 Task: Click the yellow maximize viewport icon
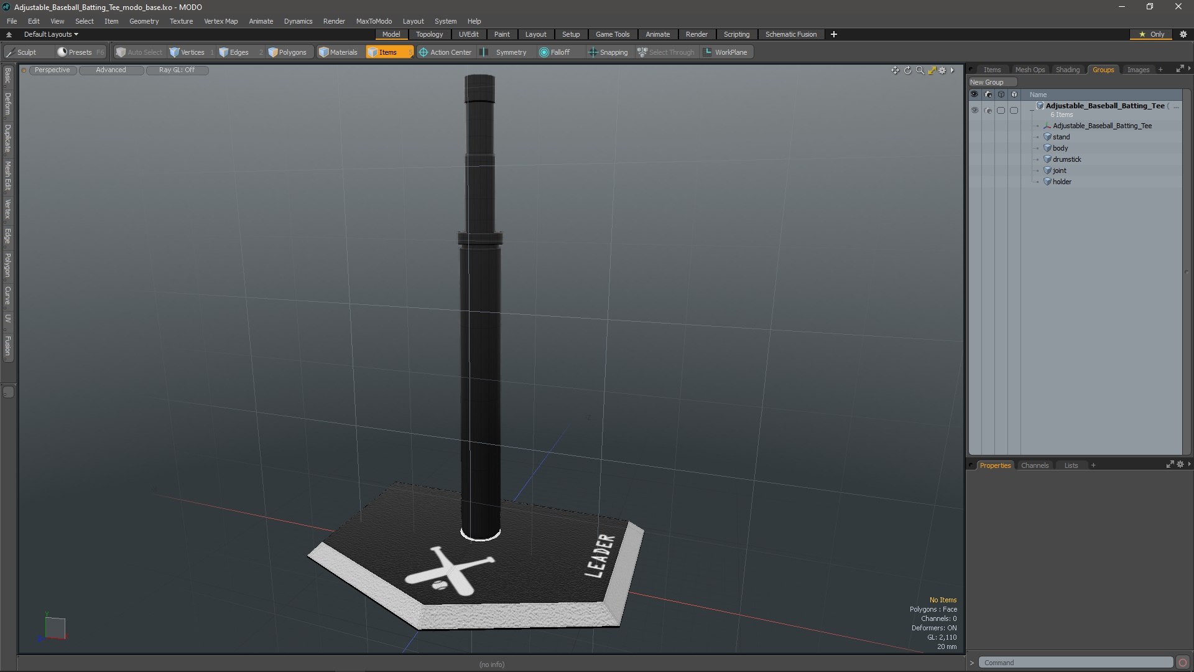[x=932, y=70]
